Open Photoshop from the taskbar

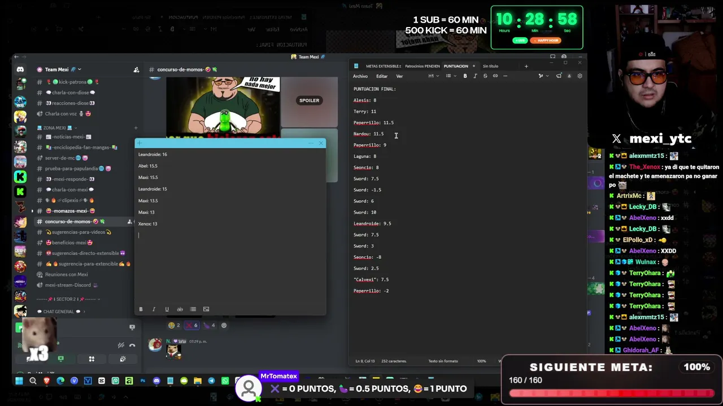tap(142, 381)
